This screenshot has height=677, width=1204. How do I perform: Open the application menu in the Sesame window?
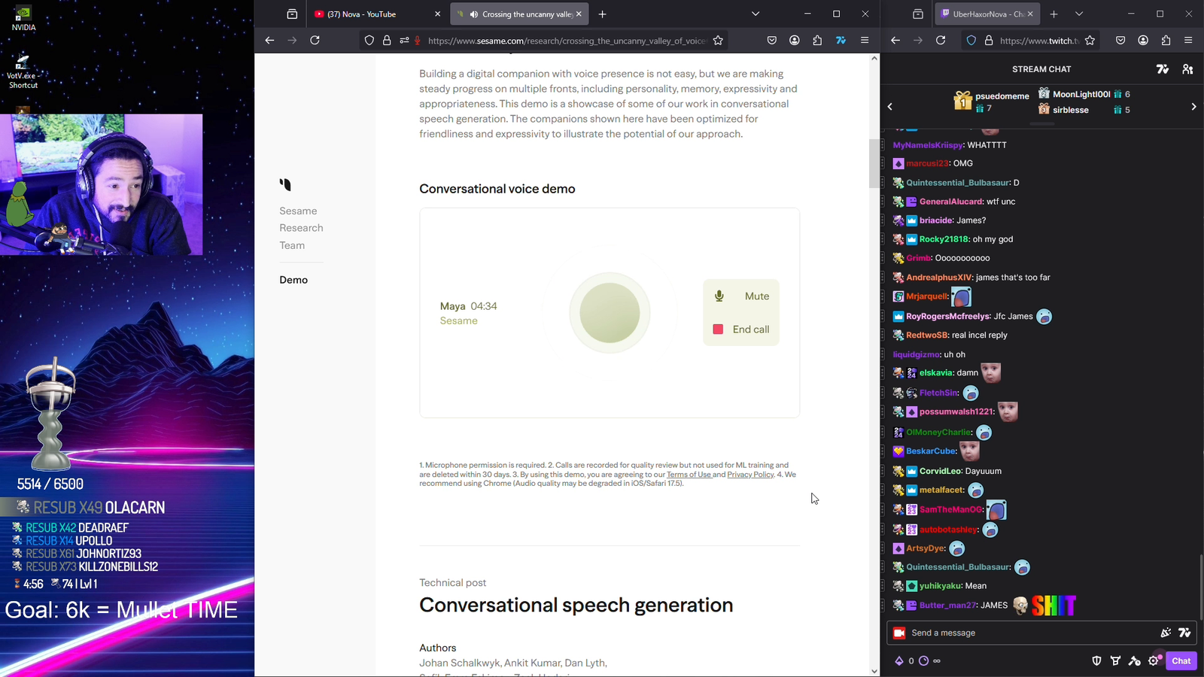865,41
